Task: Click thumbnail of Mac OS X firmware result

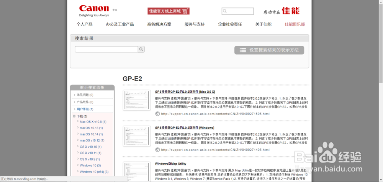Action: coord(137,100)
